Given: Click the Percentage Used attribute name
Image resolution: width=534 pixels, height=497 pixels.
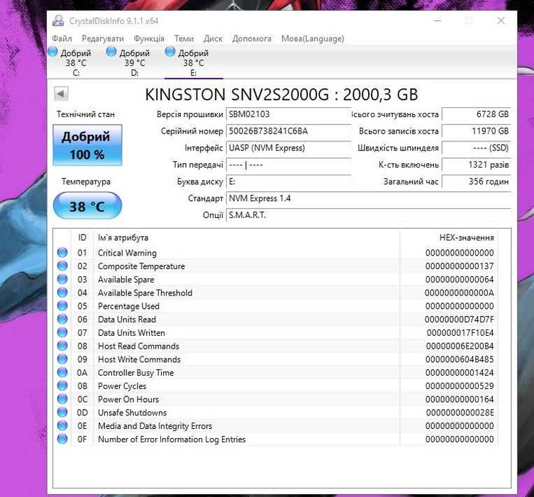Looking at the screenshot, I should point(128,306).
